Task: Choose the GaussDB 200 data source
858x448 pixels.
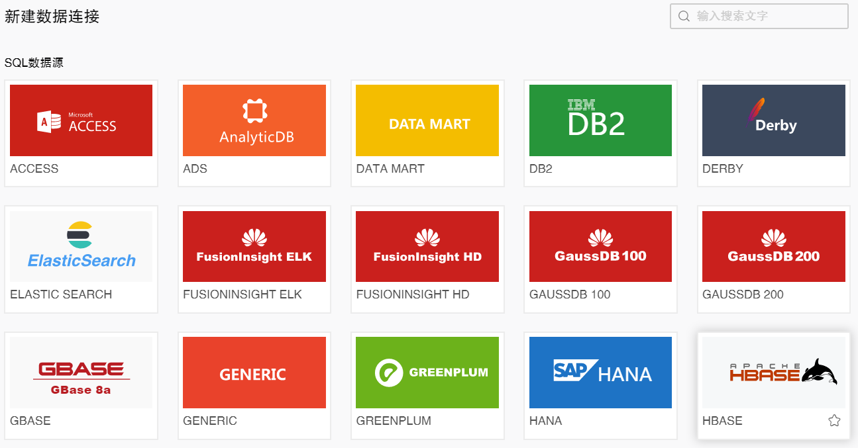Action: [773, 246]
